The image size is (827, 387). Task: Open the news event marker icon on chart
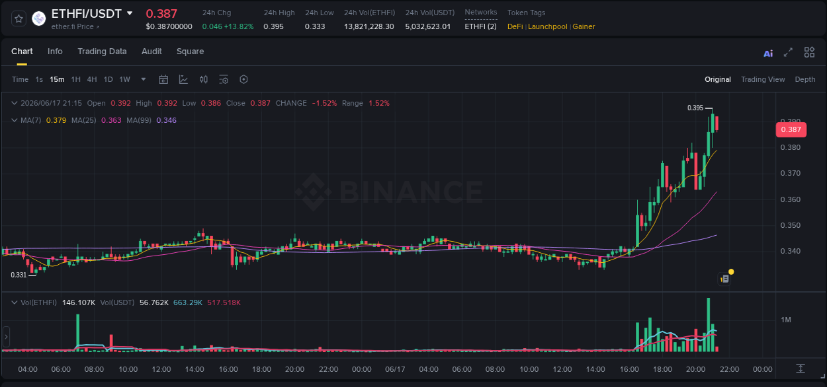coord(725,279)
